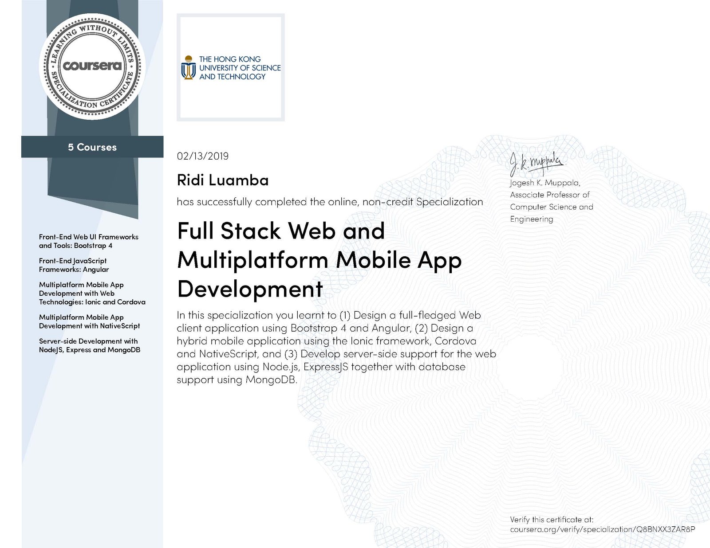Open the coursera.org verification link
Screen dimensions: 710x548
pyautogui.click(x=602, y=529)
